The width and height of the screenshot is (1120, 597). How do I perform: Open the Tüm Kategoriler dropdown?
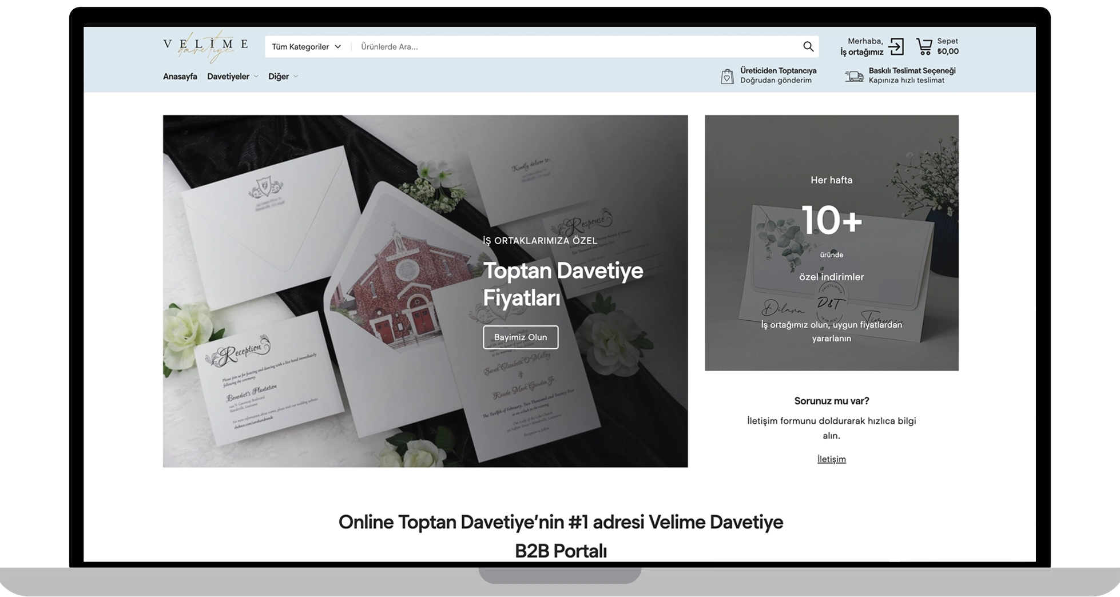tap(306, 47)
